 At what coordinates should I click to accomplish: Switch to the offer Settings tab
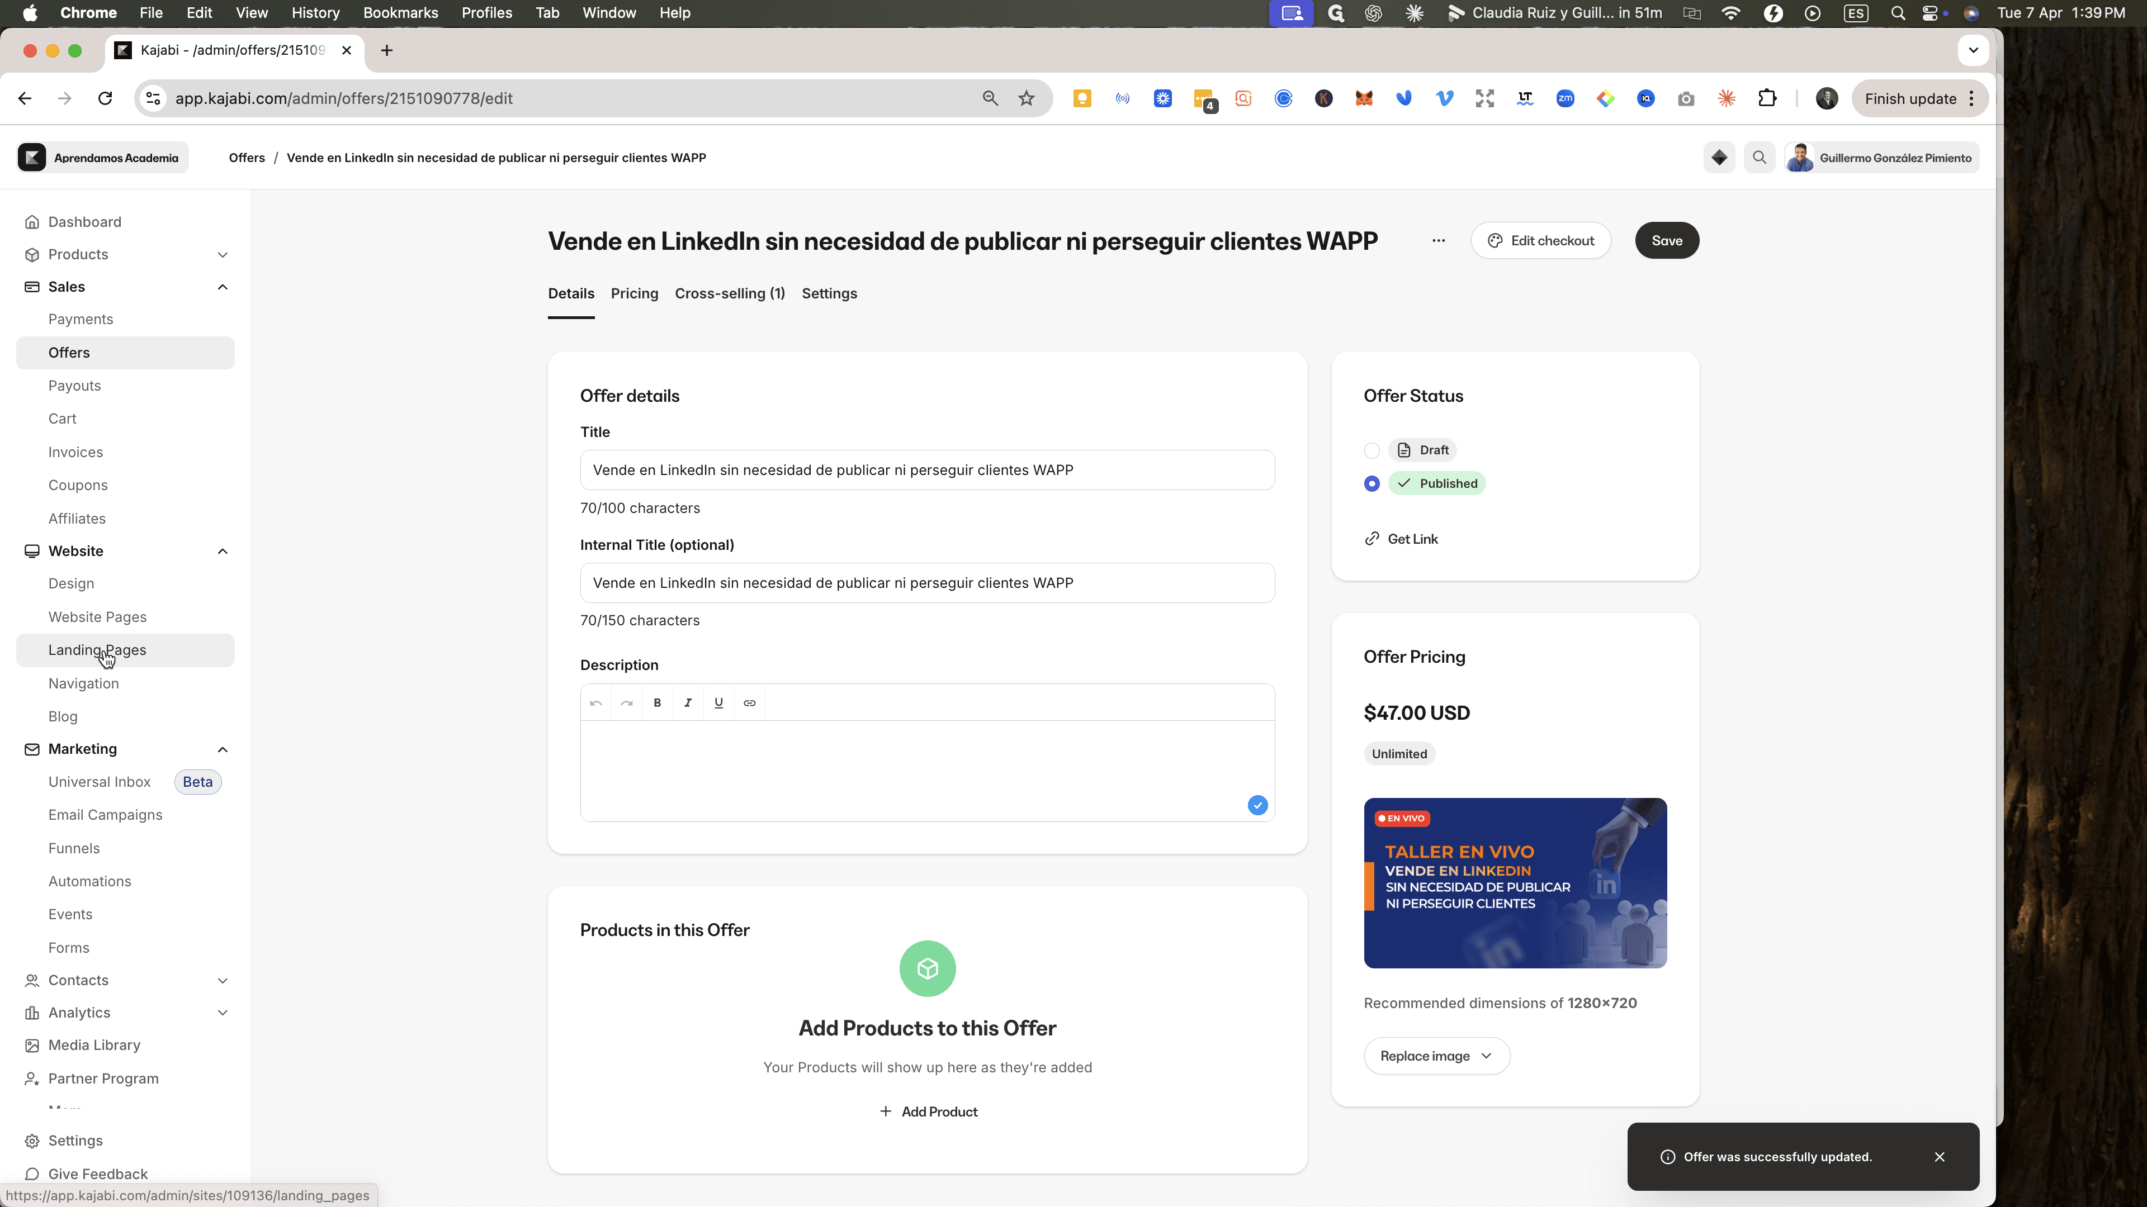click(x=829, y=293)
